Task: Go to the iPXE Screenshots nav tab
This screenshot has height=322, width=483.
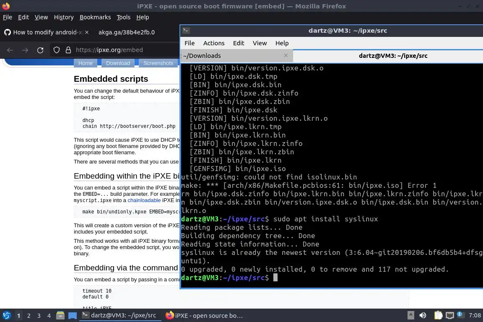Action: [x=158, y=63]
